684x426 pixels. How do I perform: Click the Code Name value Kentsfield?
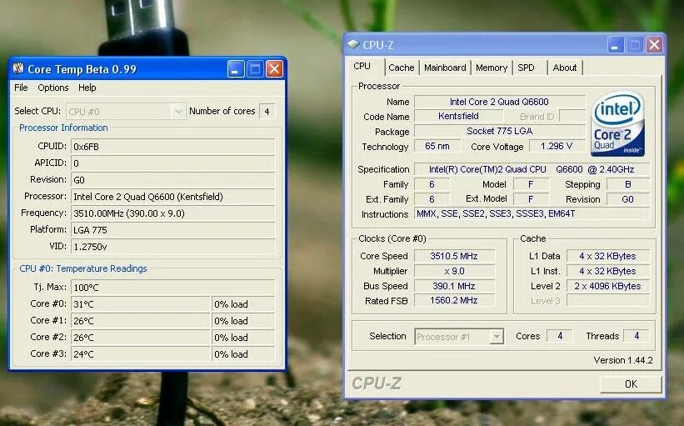click(x=458, y=116)
